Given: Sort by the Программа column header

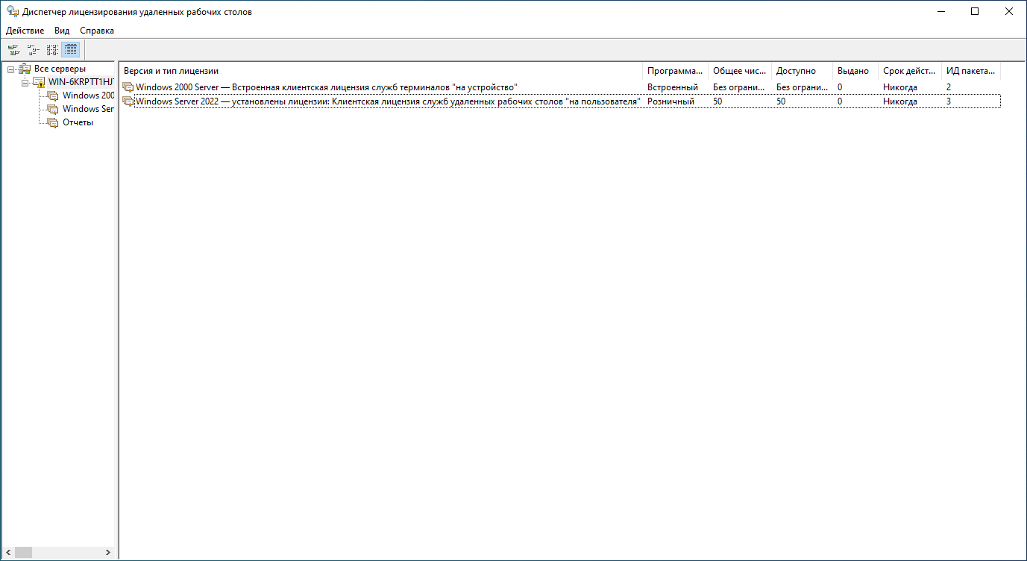Looking at the screenshot, I should pos(675,71).
